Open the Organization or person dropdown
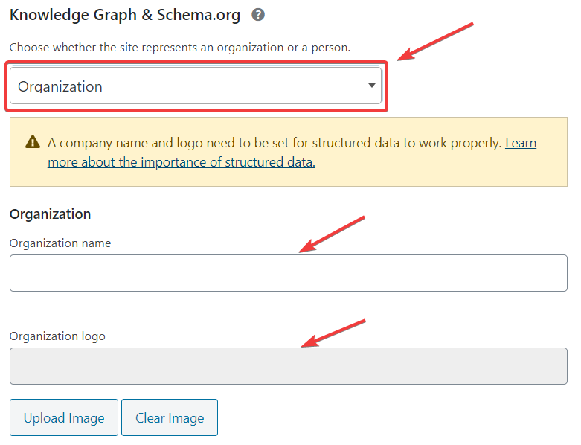This screenshot has width=581, height=445. pos(195,86)
